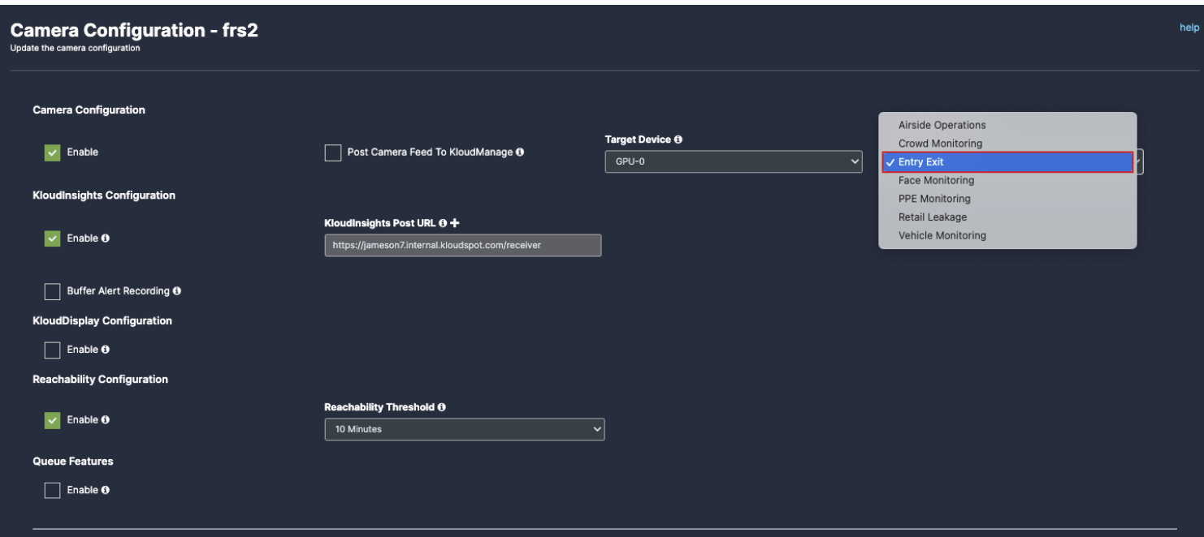Click Queue Features section heading
Screen dimensions: 1204x537
[x=73, y=461]
